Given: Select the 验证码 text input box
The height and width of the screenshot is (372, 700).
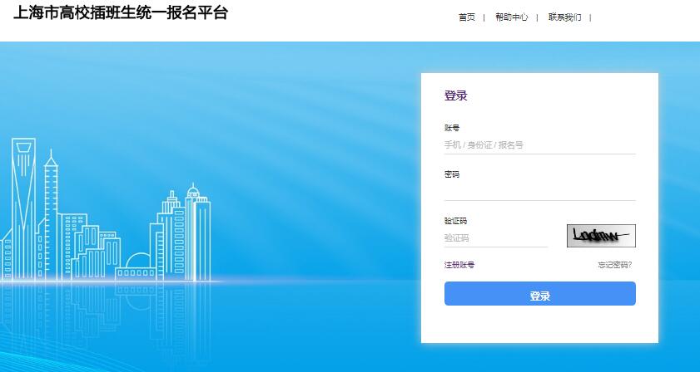Looking at the screenshot, I should (x=495, y=237).
